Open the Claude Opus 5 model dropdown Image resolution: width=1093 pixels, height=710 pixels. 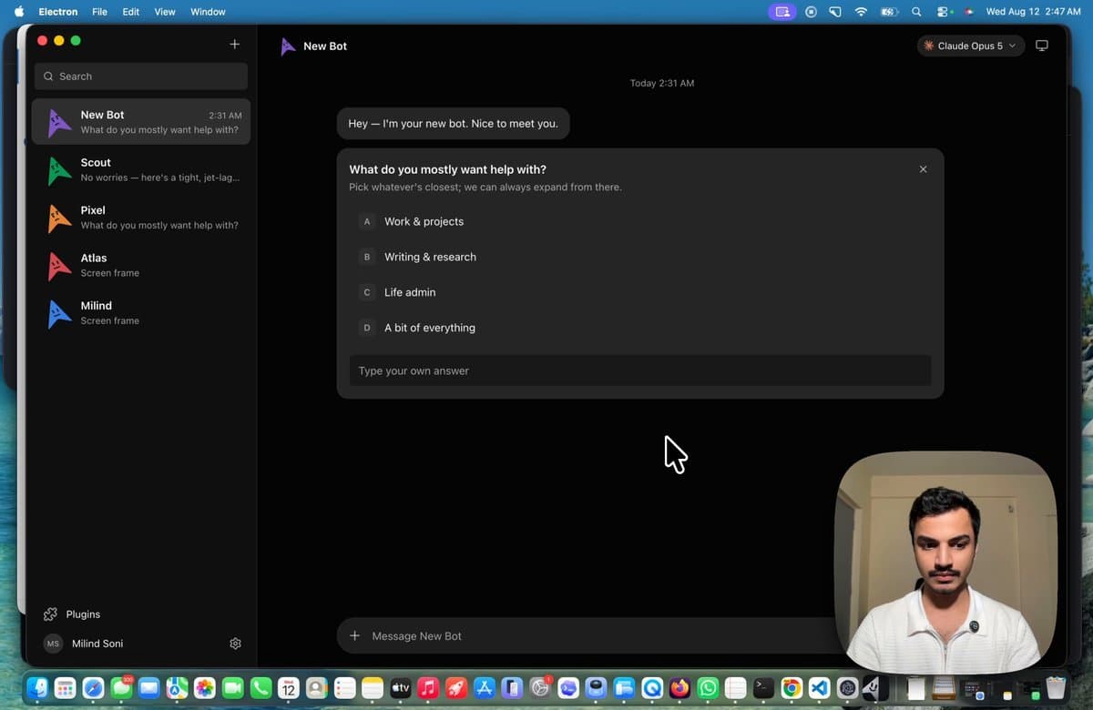tap(970, 46)
